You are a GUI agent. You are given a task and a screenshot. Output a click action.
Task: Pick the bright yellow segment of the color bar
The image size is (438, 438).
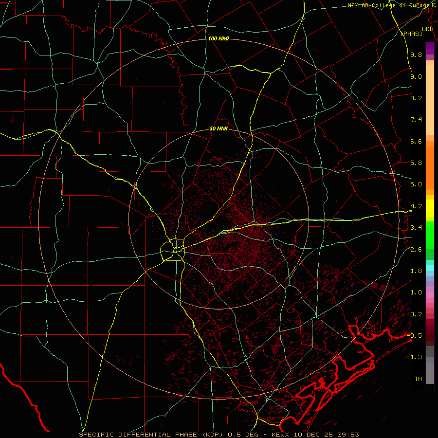[x=430, y=208]
